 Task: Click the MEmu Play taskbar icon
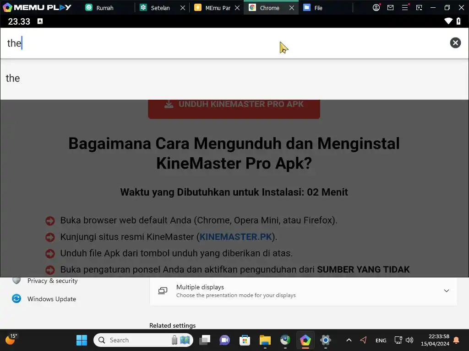pyautogui.click(x=305, y=340)
